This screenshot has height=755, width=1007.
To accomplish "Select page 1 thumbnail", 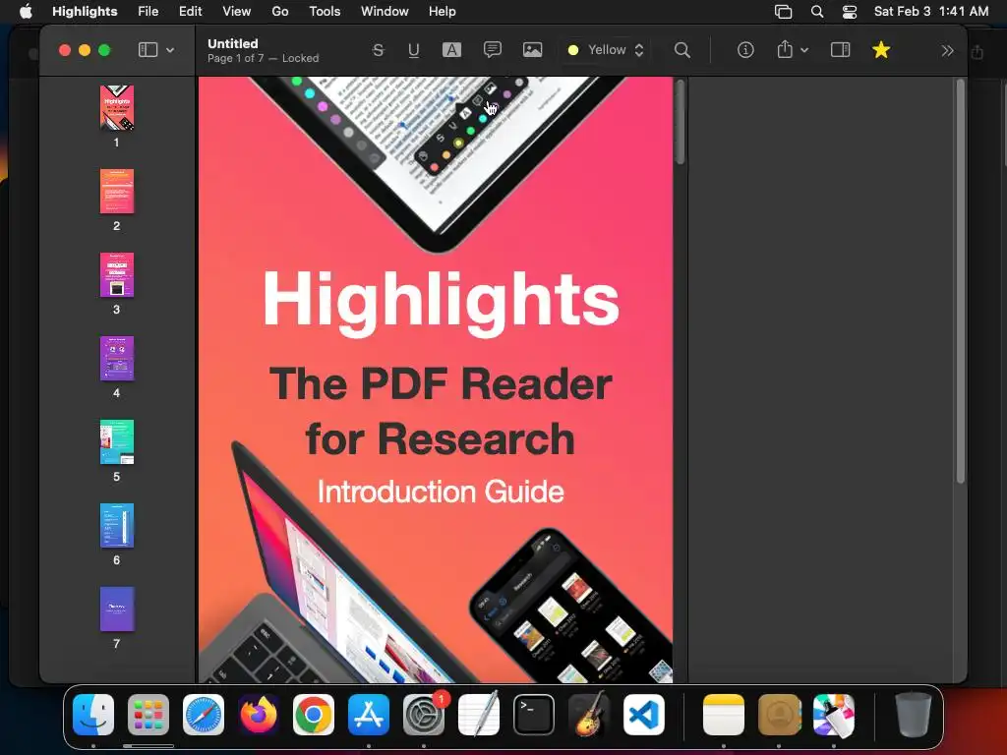I will (117, 108).
